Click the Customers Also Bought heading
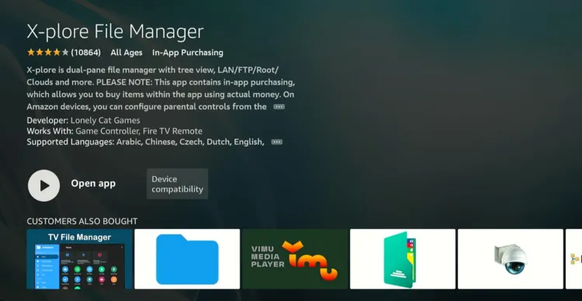The image size is (582, 301). click(x=82, y=221)
